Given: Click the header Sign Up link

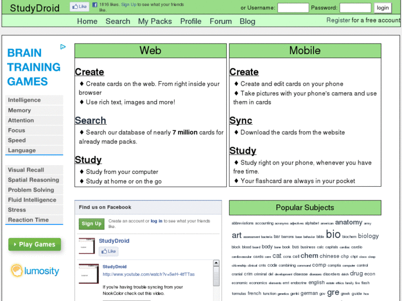Looking at the screenshot, I should (129, 4).
